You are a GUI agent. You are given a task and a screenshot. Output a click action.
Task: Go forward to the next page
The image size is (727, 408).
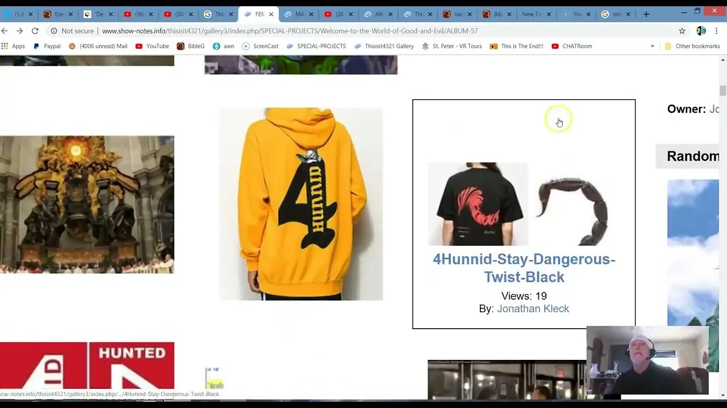(x=20, y=31)
